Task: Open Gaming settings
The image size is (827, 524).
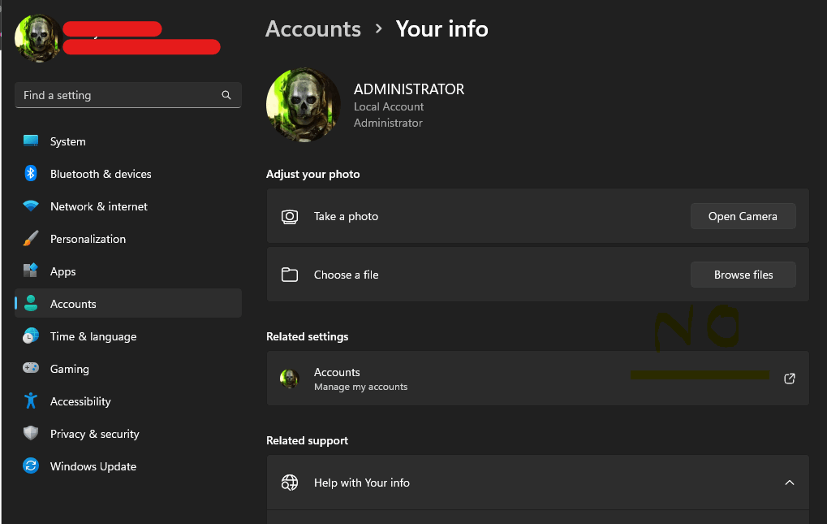Action: [128, 369]
